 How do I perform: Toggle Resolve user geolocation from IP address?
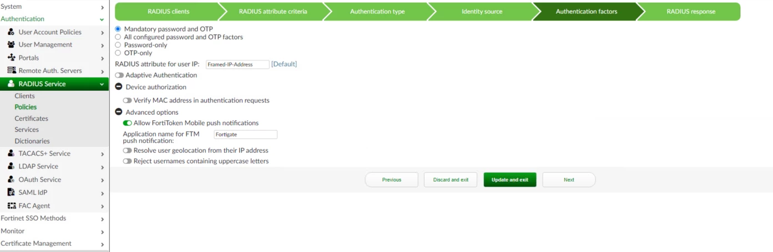(128, 151)
